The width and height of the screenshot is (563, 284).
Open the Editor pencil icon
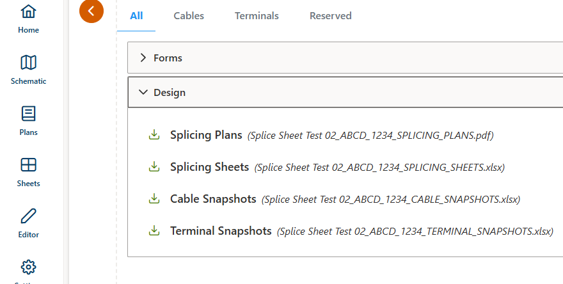(28, 216)
